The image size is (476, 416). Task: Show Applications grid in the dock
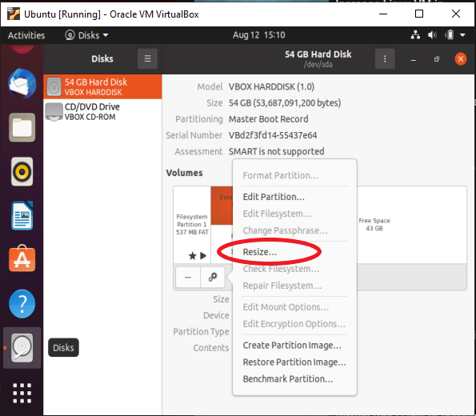[x=22, y=393]
